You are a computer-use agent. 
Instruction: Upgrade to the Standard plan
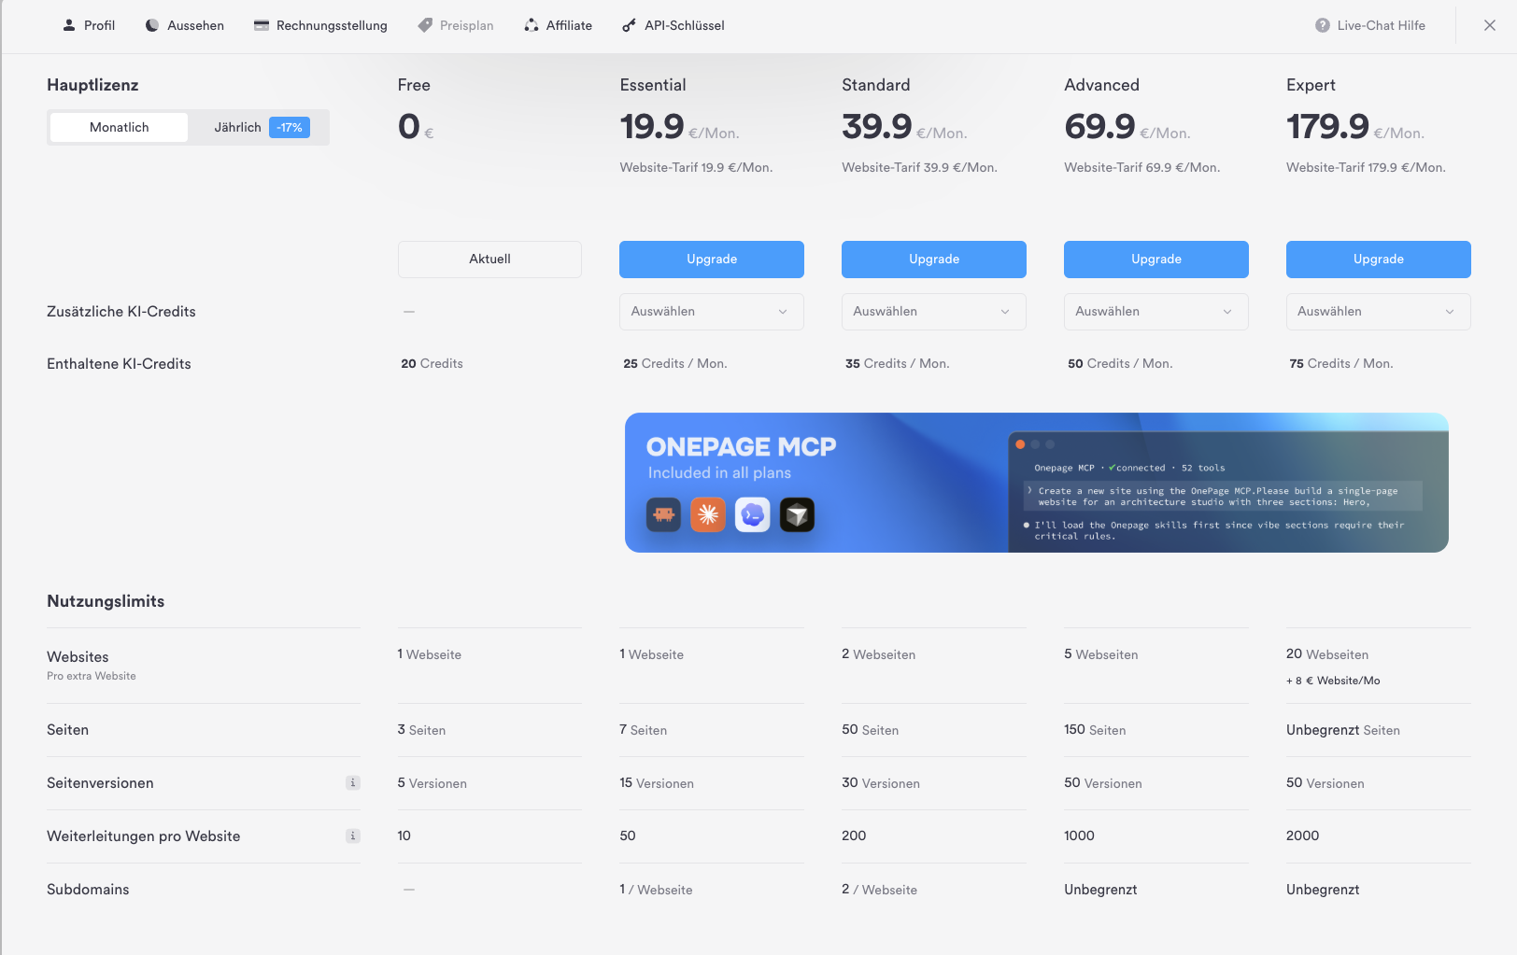tap(934, 260)
